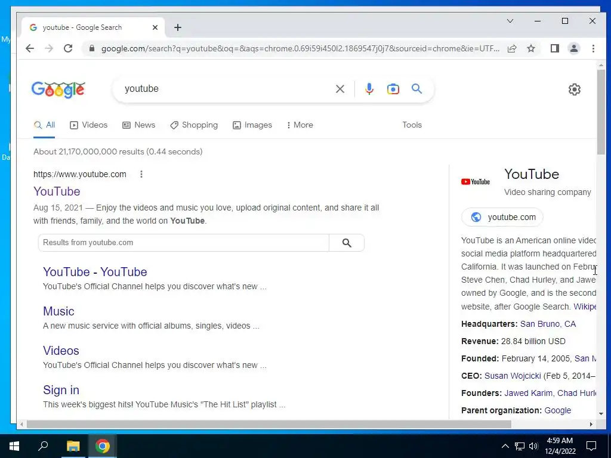Click the scroll down arrow
Viewport: 611px width, 458px height.
pyautogui.click(x=601, y=414)
